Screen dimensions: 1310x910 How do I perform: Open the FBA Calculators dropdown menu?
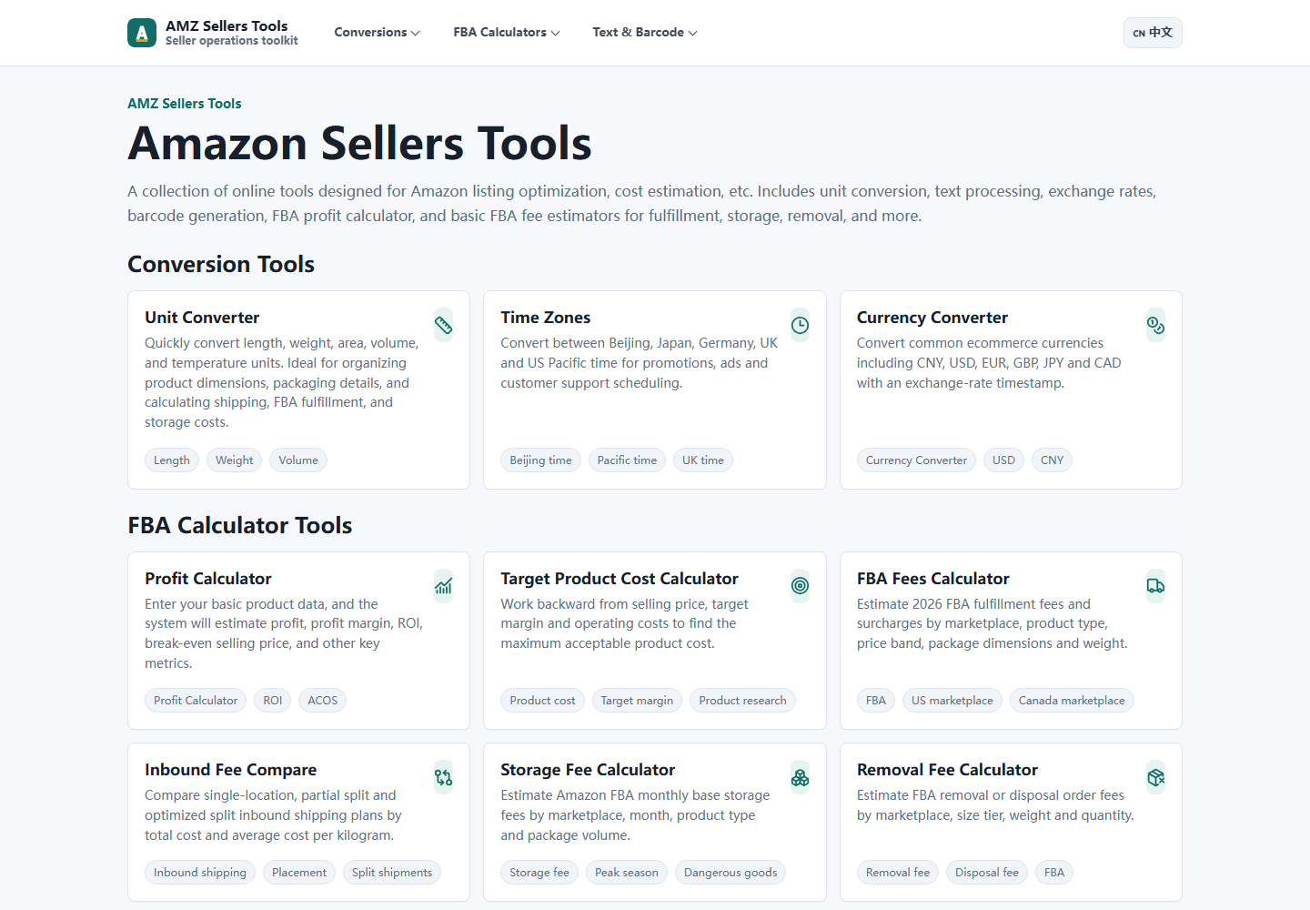[507, 33]
